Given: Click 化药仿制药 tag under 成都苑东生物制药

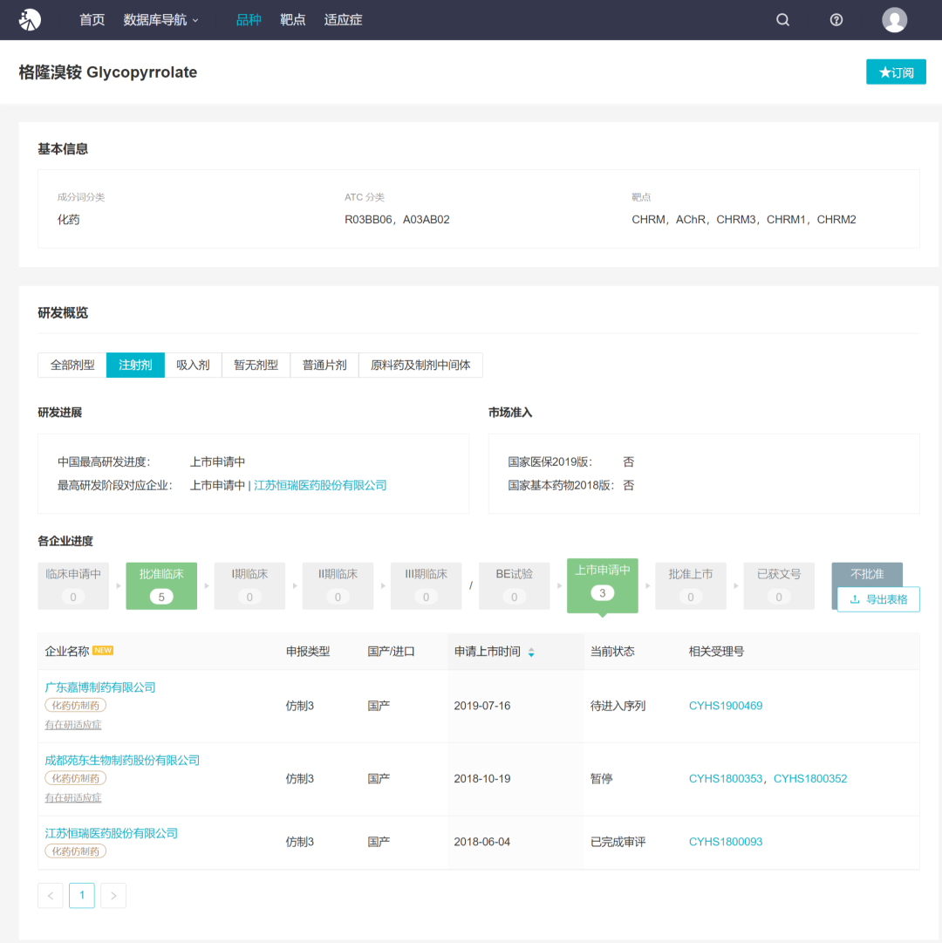Looking at the screenshot, I should tap(76, 778).
